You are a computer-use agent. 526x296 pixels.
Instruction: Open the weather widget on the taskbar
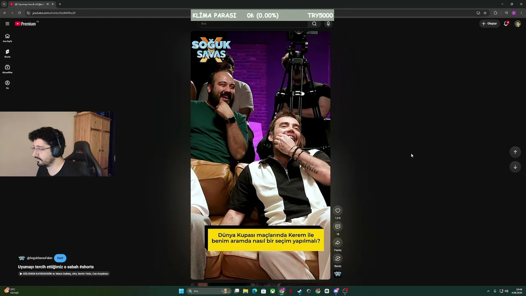click(x=12, y=291)
